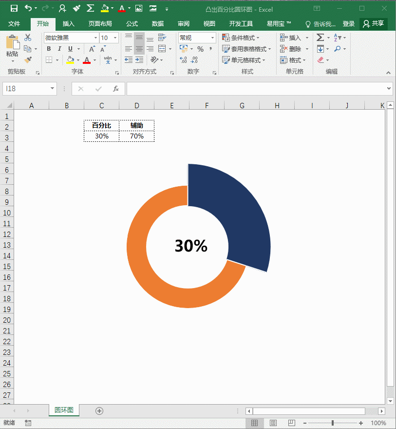Viewport: 396px width, 429px height.
Task: Click the 告诉我 Tell Me search box
Action: (x=321, y=24)
